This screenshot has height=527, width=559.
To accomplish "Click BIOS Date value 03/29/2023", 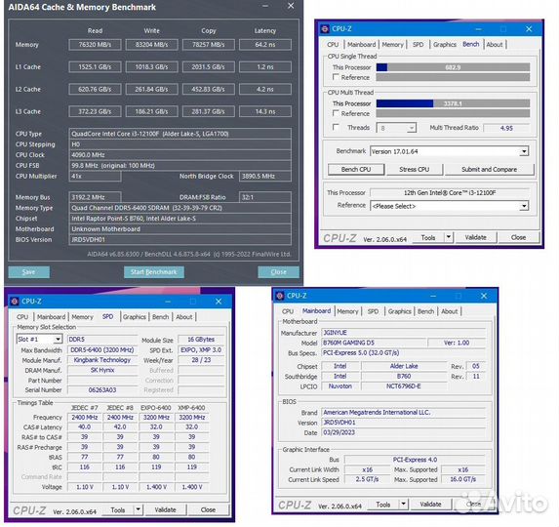I will [x=403, y=432].
